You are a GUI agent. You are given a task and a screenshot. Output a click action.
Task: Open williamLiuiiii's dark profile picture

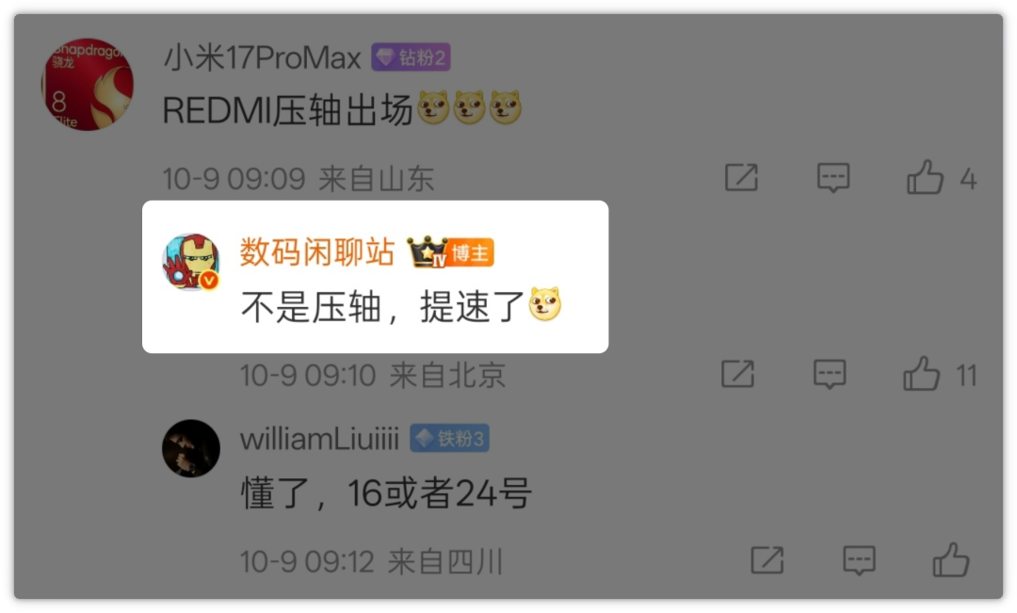pyautogui.click(x=190, y=448)
